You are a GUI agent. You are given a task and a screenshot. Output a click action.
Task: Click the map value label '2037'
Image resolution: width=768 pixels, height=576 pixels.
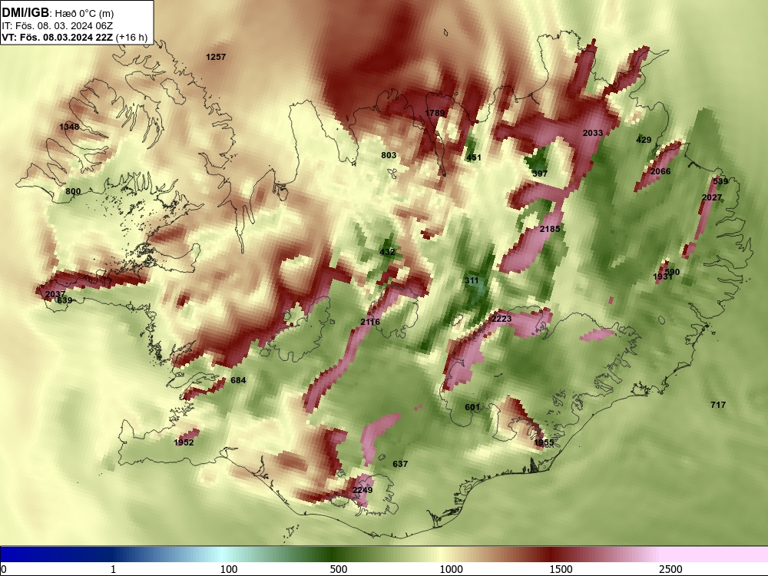[x=55, y=294]
